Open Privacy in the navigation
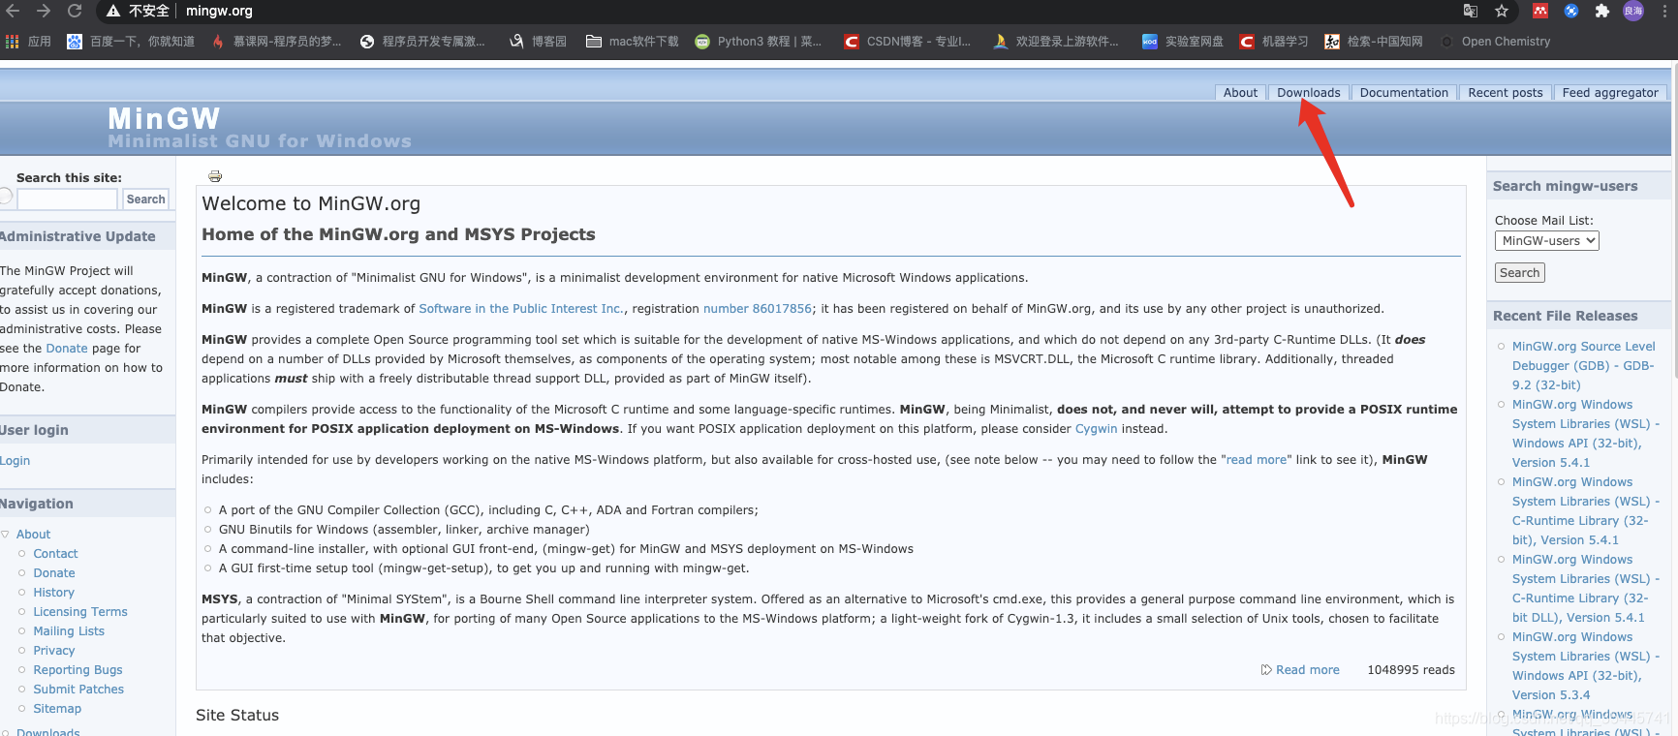This screenshot has width=1678, height=736. [54, 651]
